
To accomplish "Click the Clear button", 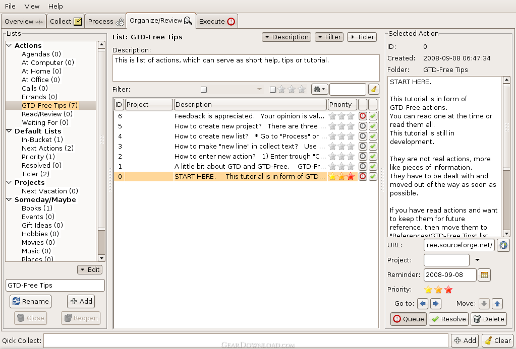I will point(497,340).
